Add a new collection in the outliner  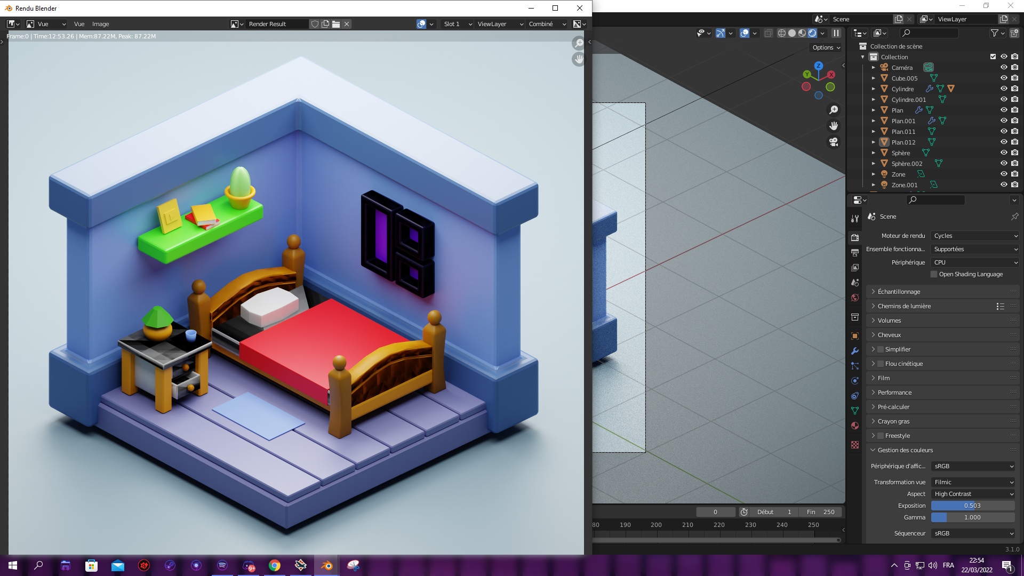click(x=1014, y=33)
